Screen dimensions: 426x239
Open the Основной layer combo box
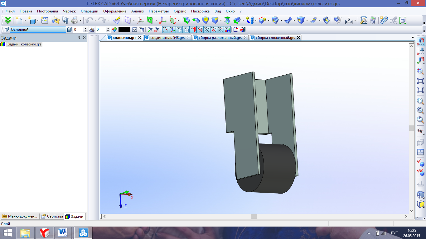click(x=38, y=30)
